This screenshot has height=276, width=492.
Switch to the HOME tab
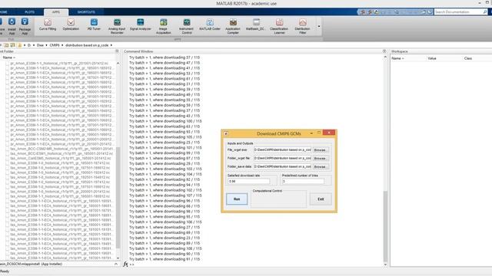click(4, 12)
